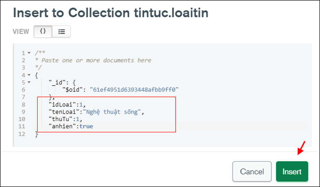Image resolution: width=320 pixels, height=187 pixels.
Task: Click the dialog title "Insert to Collection tintuc.loaitin"
Action: point(111,13)
